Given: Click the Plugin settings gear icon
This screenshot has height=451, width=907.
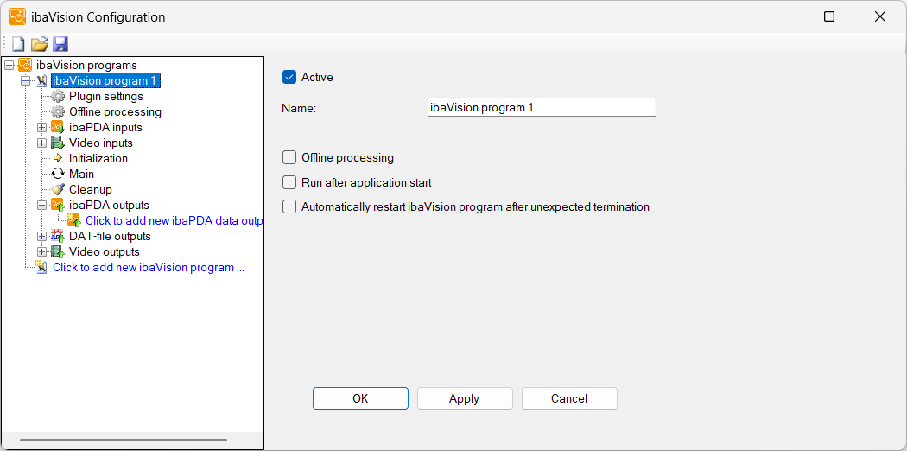Looking at the screenshot, I should (x=58, y=96).
